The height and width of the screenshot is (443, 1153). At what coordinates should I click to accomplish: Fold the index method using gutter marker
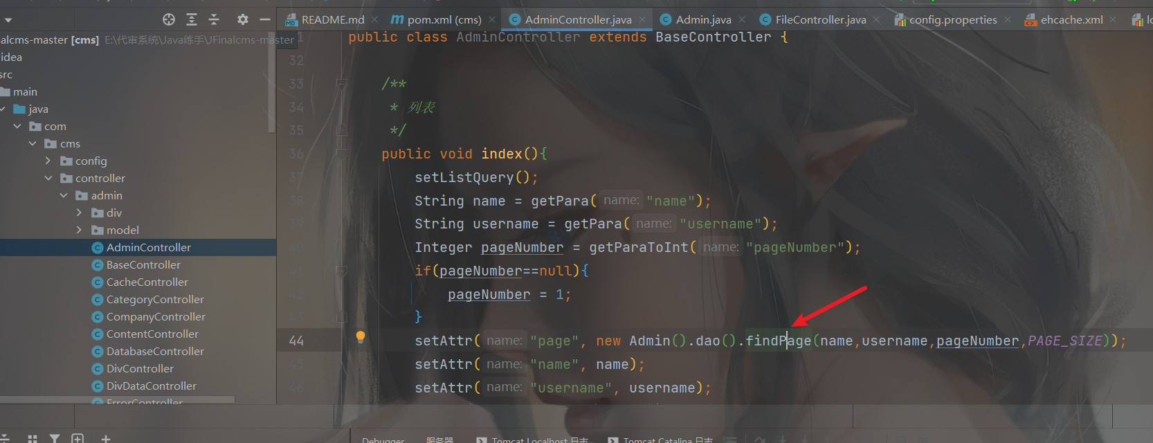click(341, 153)
